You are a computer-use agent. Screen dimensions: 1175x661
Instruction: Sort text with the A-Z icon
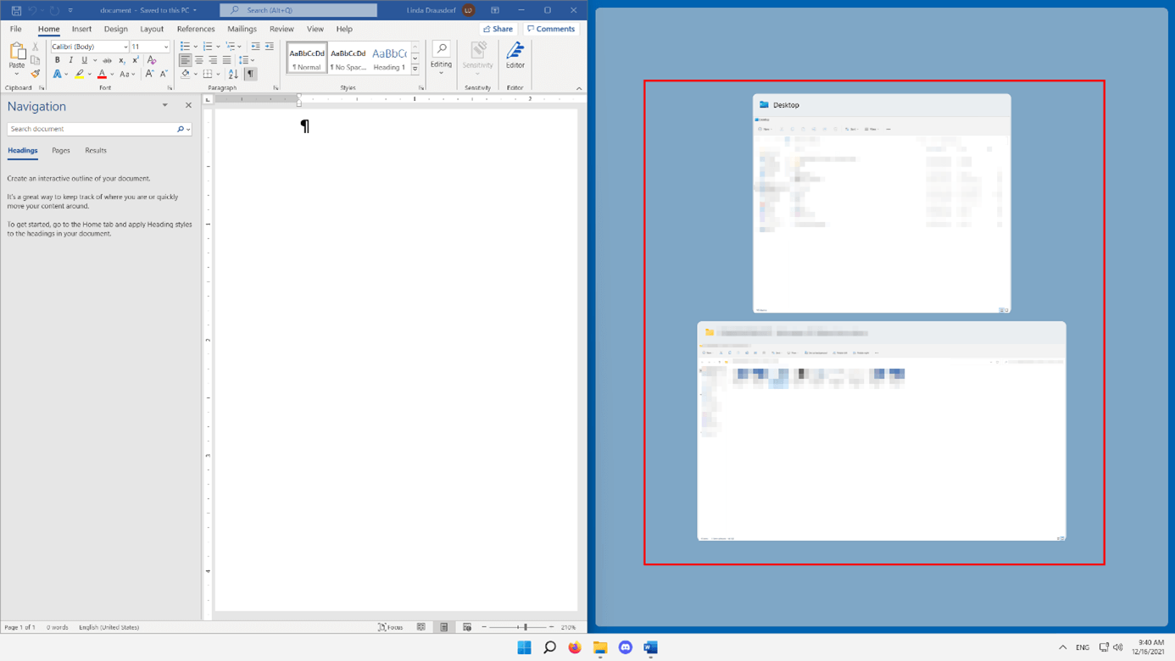click(x=233, y=74)
